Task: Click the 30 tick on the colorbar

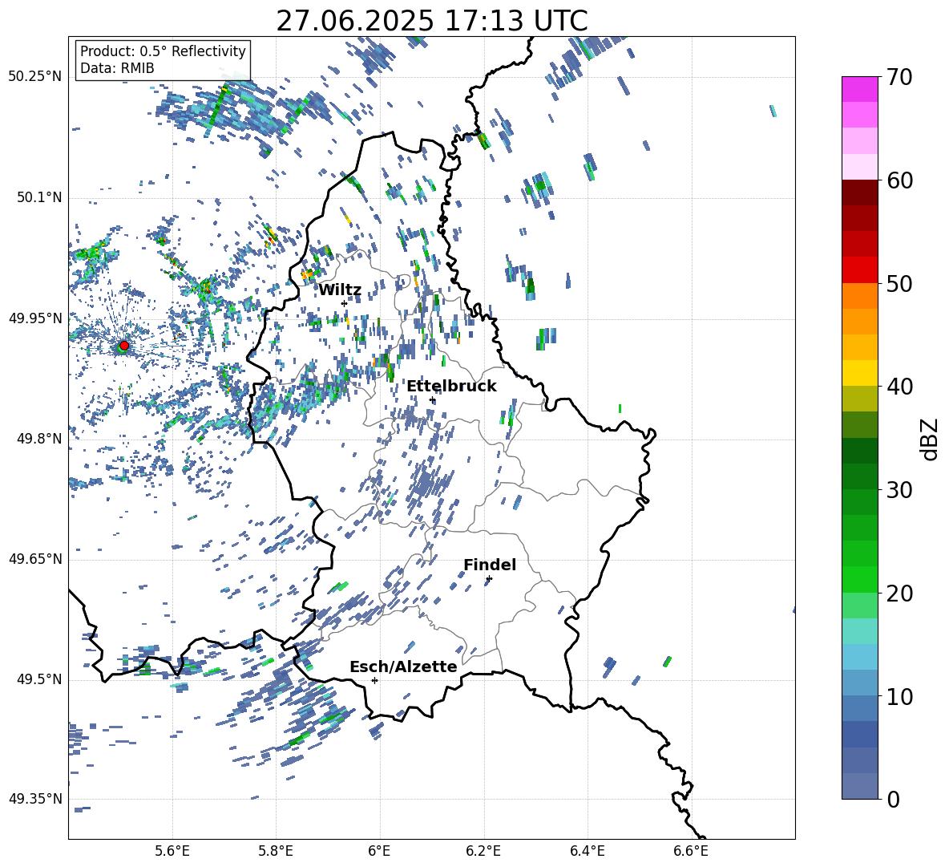Action: (899, 490)
